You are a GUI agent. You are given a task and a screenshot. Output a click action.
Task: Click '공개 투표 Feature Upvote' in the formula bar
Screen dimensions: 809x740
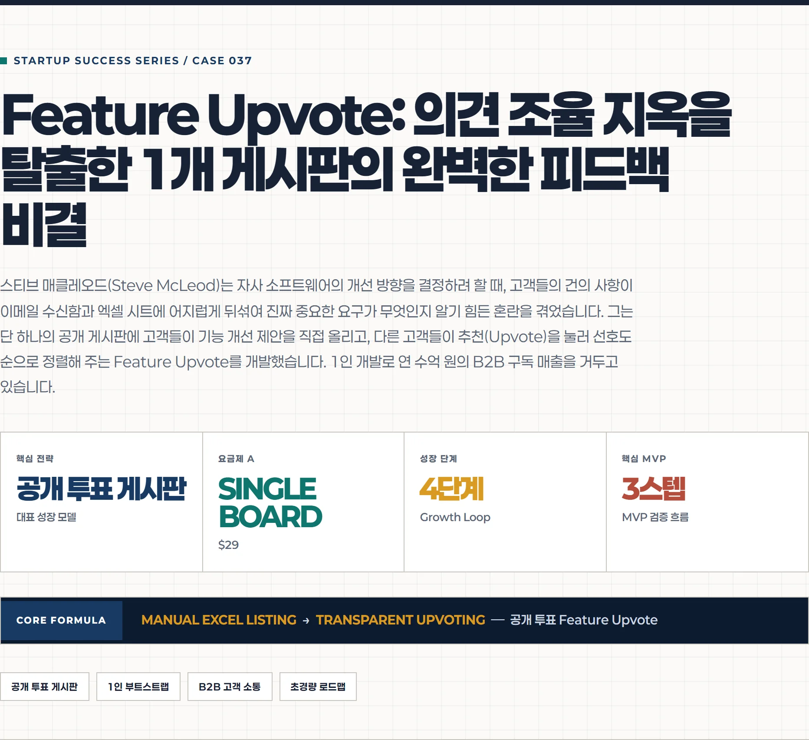point(584,620)
